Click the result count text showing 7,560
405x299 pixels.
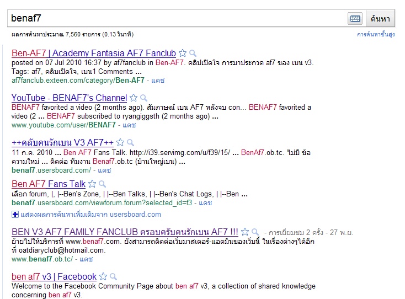(73, 34)
